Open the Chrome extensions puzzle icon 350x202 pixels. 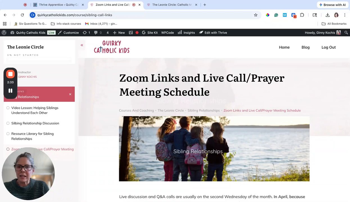(302, 15)
